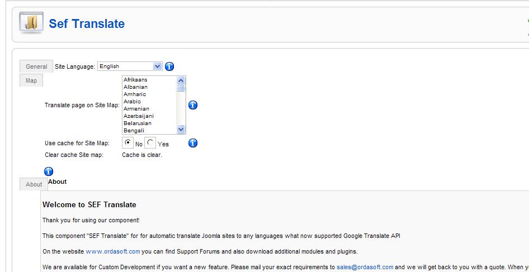Screen dimensions: 529x272
Task: Open info icon beside Site Language
Action: point(169,66)
